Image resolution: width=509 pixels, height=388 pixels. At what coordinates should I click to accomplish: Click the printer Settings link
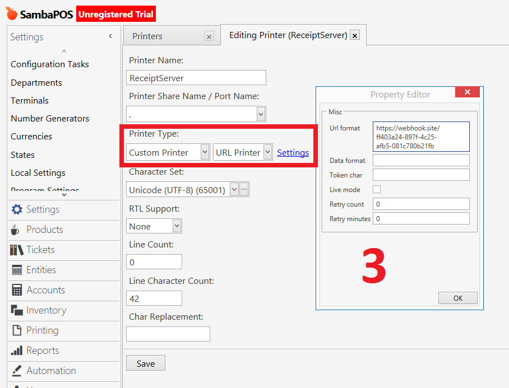point(293,153)
